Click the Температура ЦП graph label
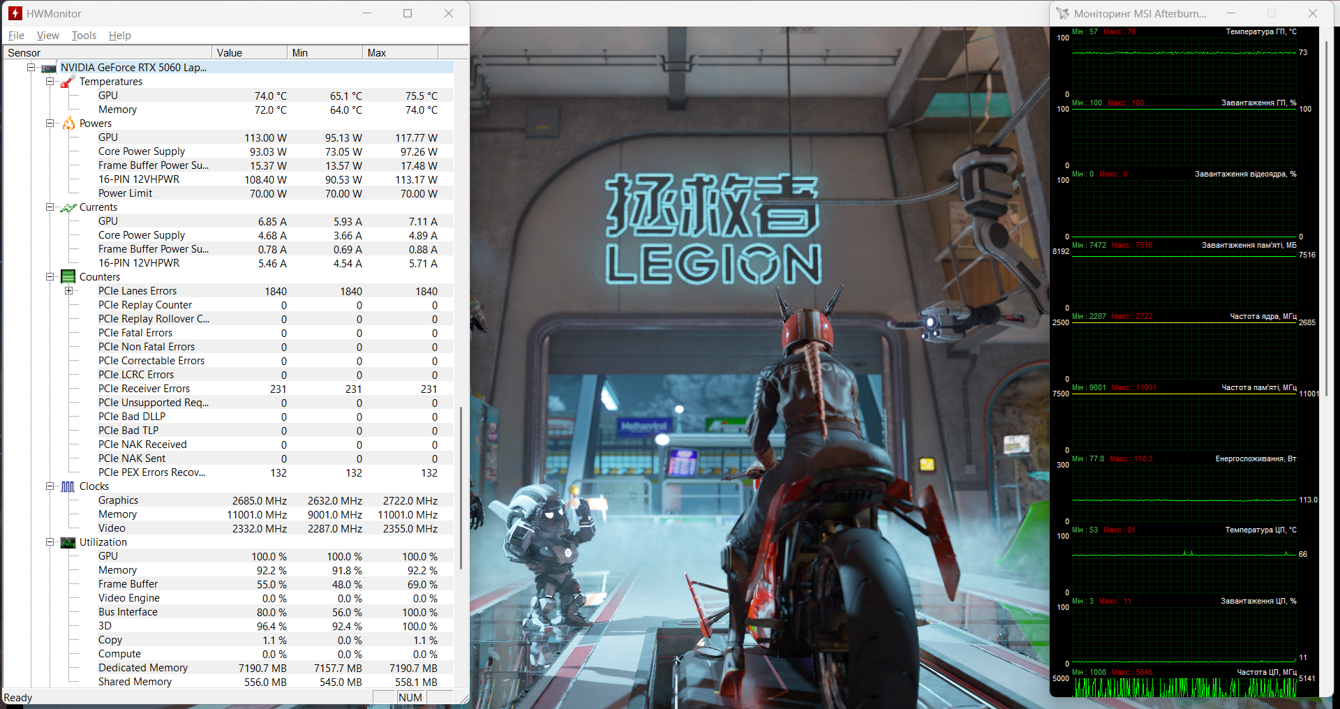 tap(1261, 530)
